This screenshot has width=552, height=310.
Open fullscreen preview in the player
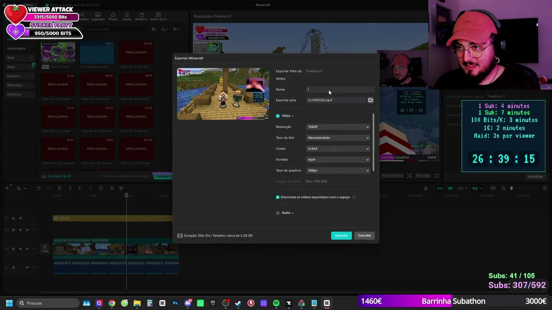tap(437, 176)
